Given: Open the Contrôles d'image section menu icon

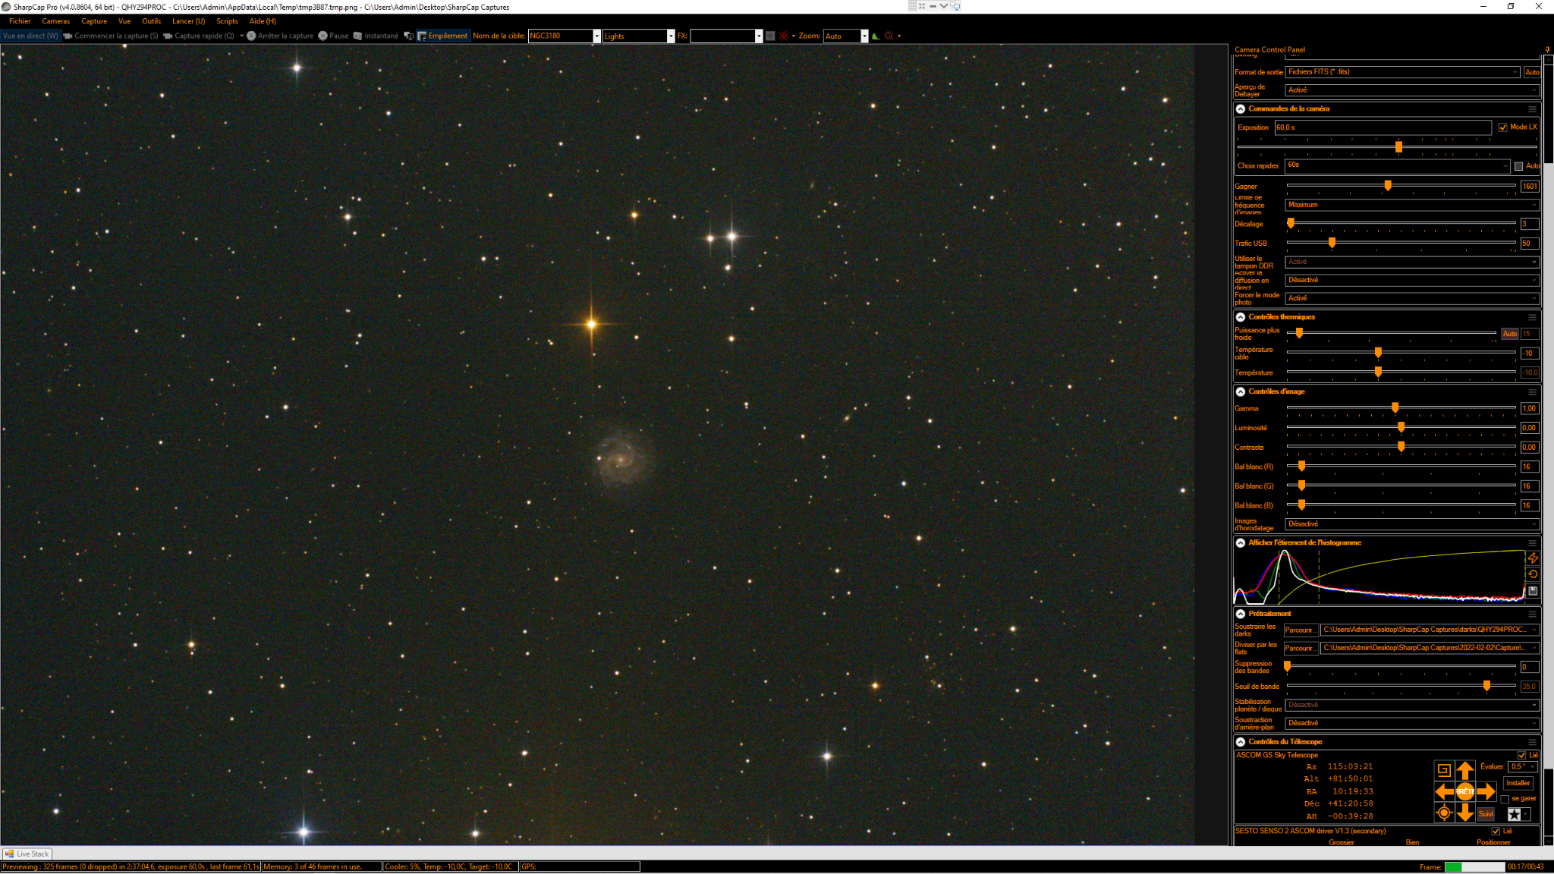Looking at the screenshot, I should 1532,392.
